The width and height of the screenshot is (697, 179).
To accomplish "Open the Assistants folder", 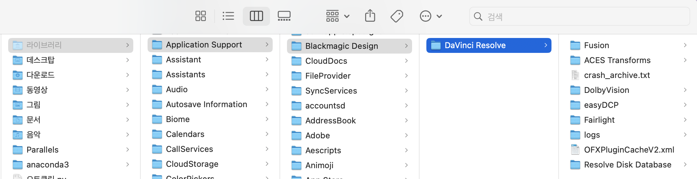I will tap(210, 74).
